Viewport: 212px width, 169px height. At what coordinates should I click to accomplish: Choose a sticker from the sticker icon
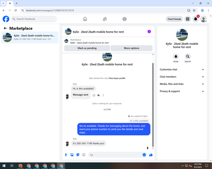click(x=78, y=155)
